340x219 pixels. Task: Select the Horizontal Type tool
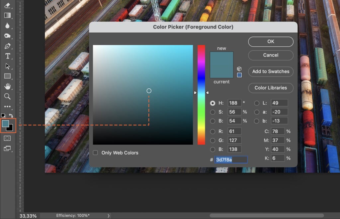[7, 56]
